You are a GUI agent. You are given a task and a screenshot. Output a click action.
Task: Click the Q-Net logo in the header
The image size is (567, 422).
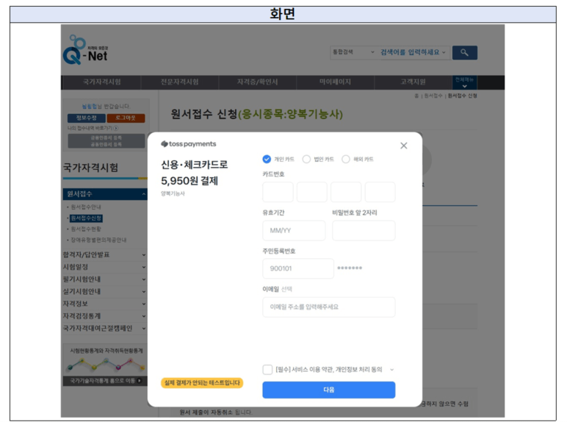(x=86, y=50)
